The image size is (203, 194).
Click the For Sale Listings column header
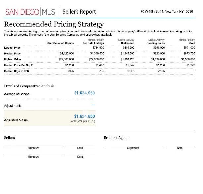point(93,43)
